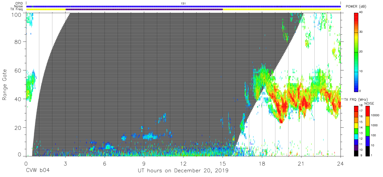The image size is (383, 177).
Task: Click the POWER gradient colorbar
Action: coord(356,52)
